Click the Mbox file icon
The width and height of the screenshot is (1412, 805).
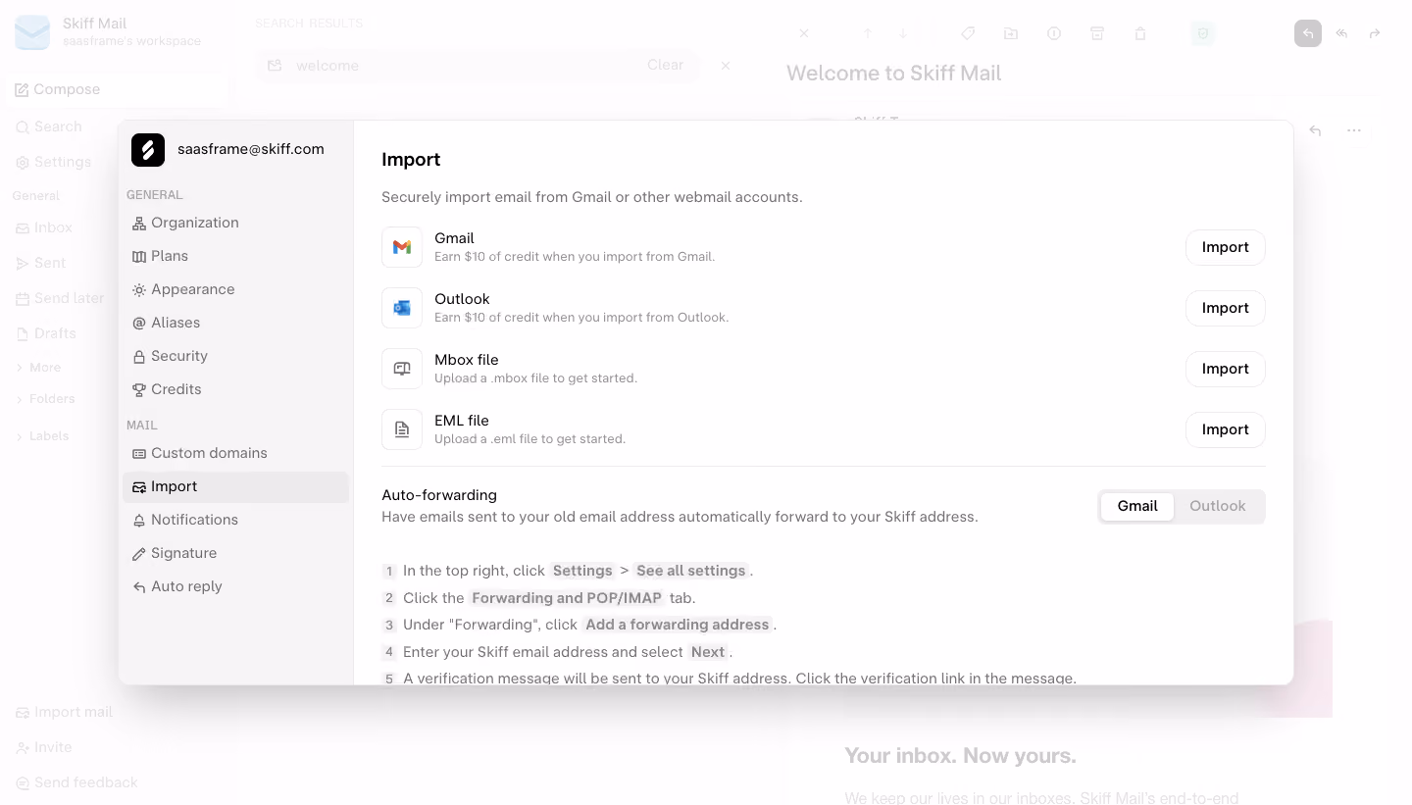click(x=402, y=369)
